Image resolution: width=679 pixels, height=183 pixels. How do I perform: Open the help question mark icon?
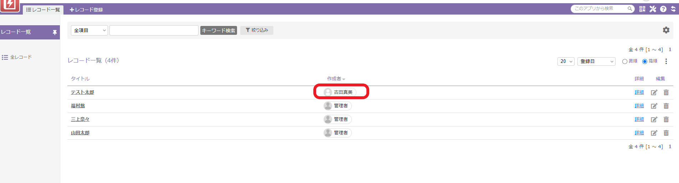[663, 9]
